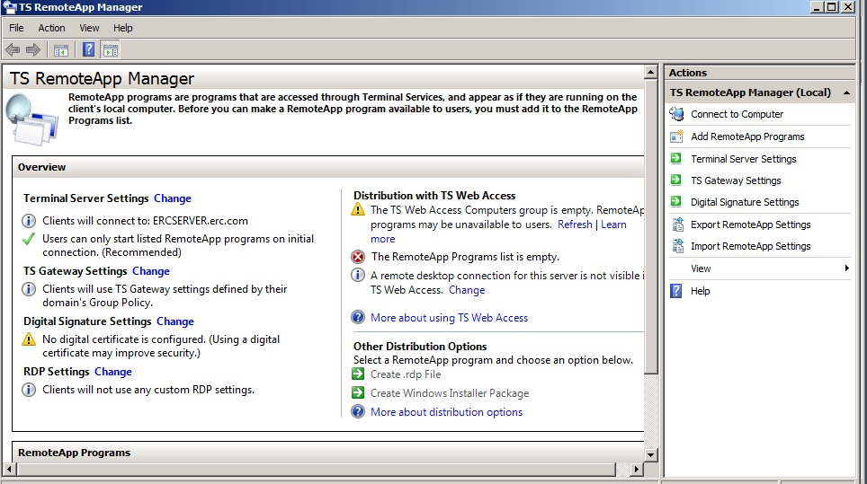867x484 pixels.
Task: Click the Connect to Computer icon
Action: tap(676, 114)
